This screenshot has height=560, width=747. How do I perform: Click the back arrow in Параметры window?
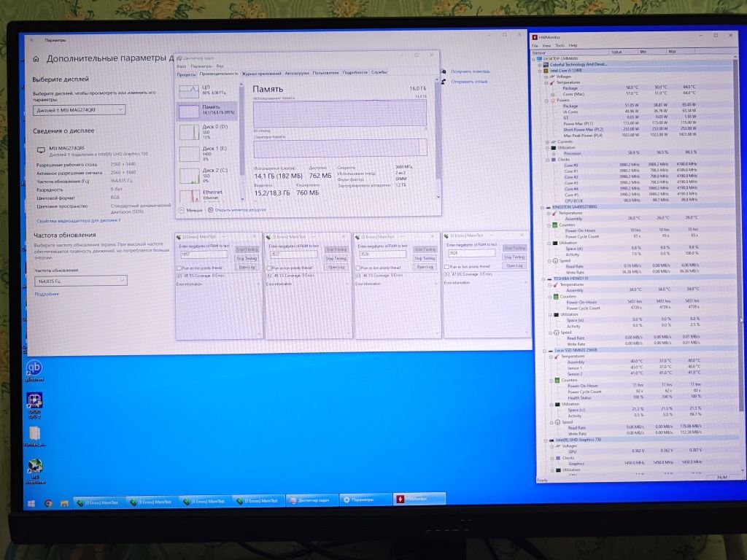pos(32,41)
